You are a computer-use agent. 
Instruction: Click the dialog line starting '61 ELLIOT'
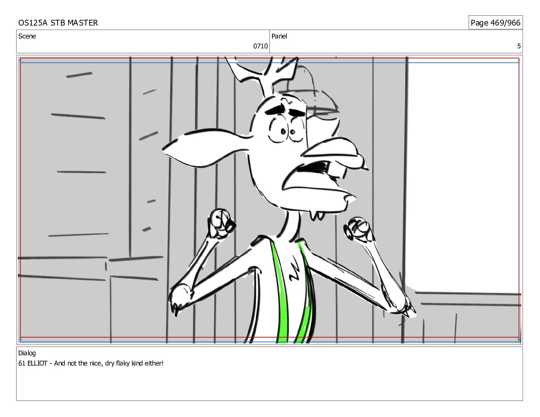[x=91, y=363]
